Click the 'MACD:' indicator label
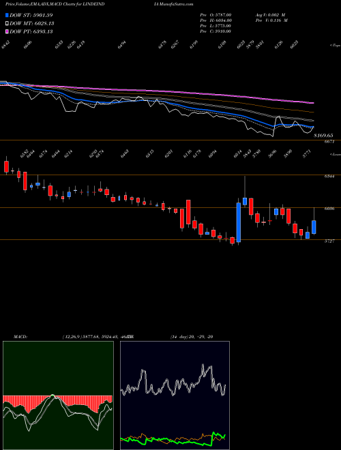 click(x=20, y=337)
